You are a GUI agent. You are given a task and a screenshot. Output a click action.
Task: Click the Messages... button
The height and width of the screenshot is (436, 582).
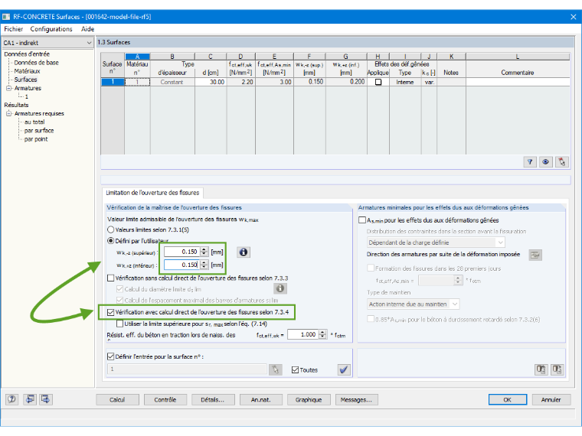click(x=356, y=399)
